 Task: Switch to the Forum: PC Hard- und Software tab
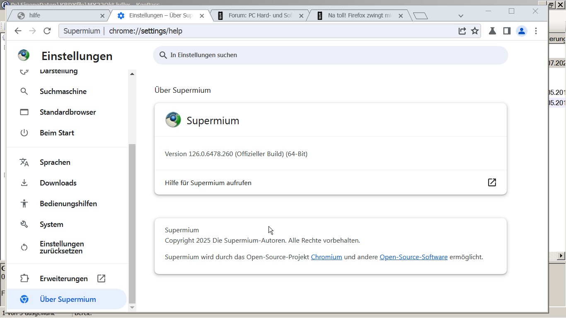point(260,16)
